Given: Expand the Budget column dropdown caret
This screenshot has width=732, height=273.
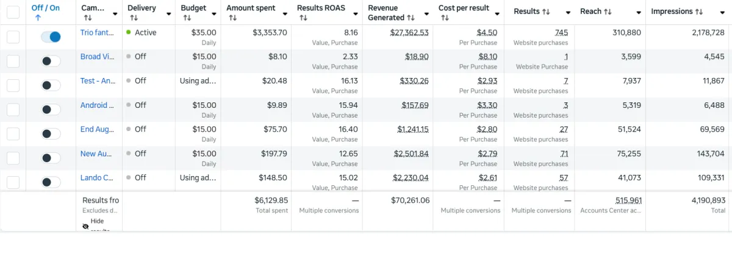Looking at the screenshot, I should coord(214,13).
